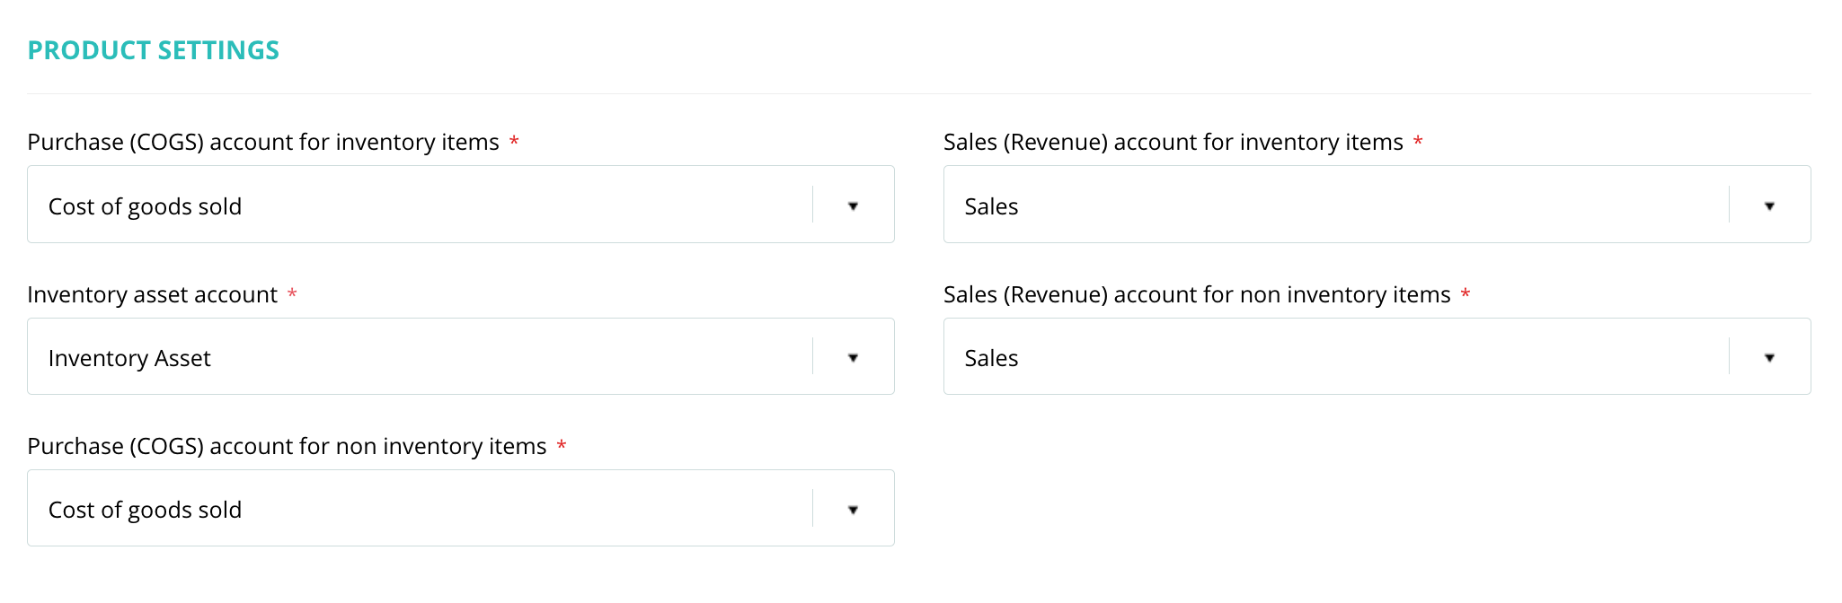Click the PRODUCT SETTINGS heading
Image resolution: width=1842 pixels, height=603 pixels.
point(154,50)
